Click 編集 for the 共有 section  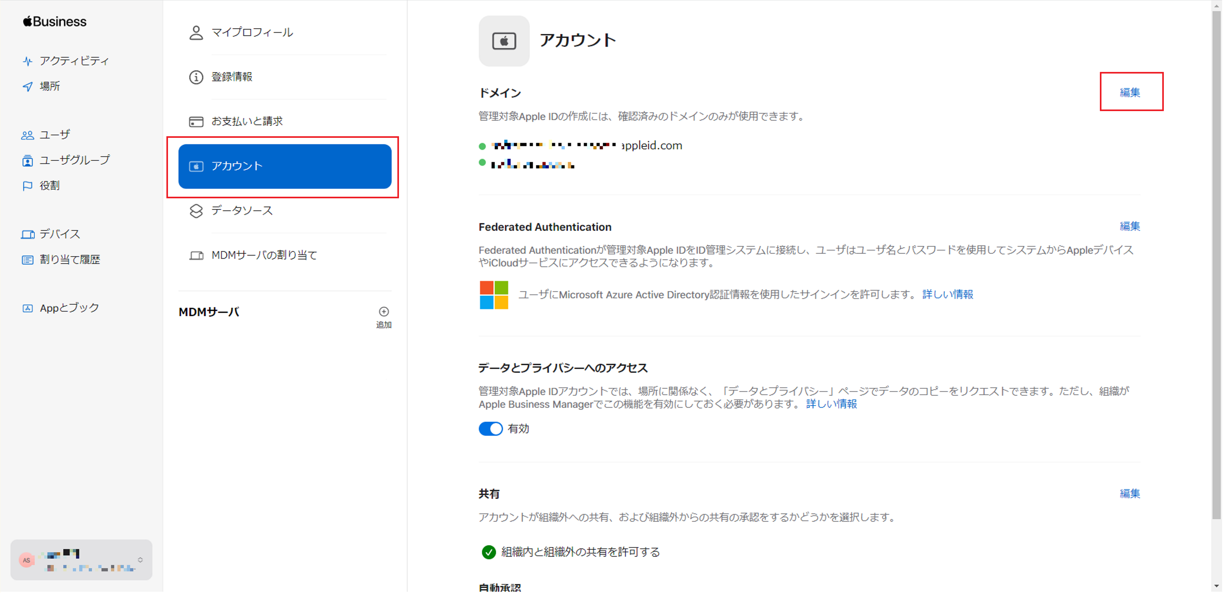point(1130,494)
